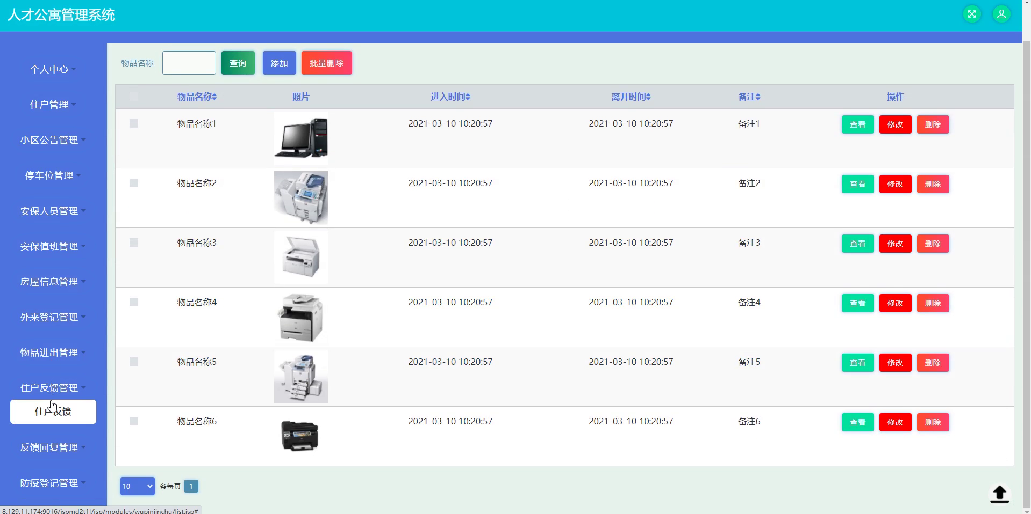Image resolution: width=1031 pixels, height=514 pixels.
Task: Click 查看 for 物品名称3 row
Action: click(858, 244)
